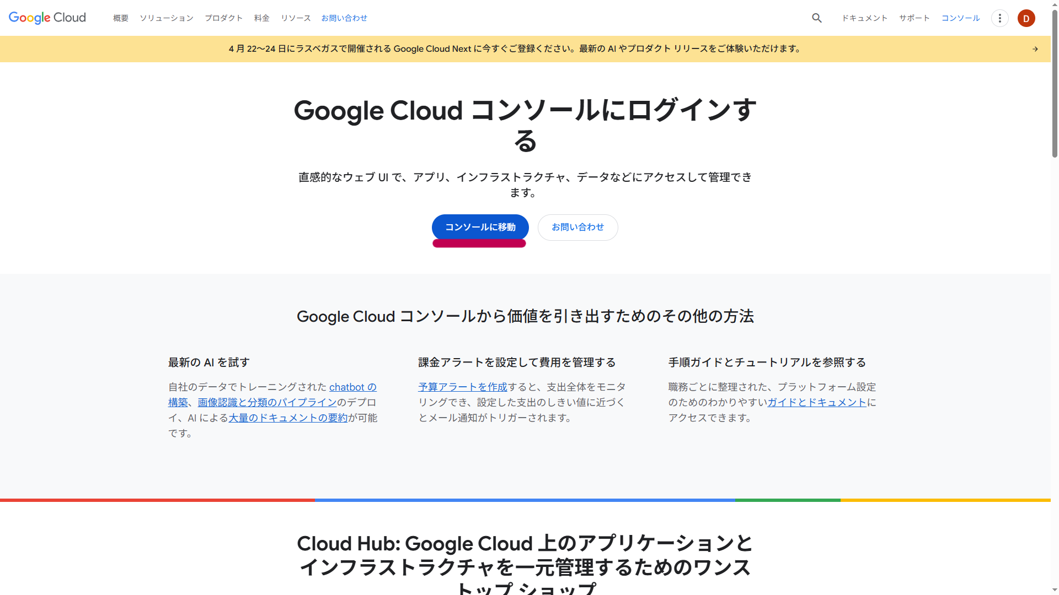Click scrollbar up arrow
1059x595 pixels.
1055,4
